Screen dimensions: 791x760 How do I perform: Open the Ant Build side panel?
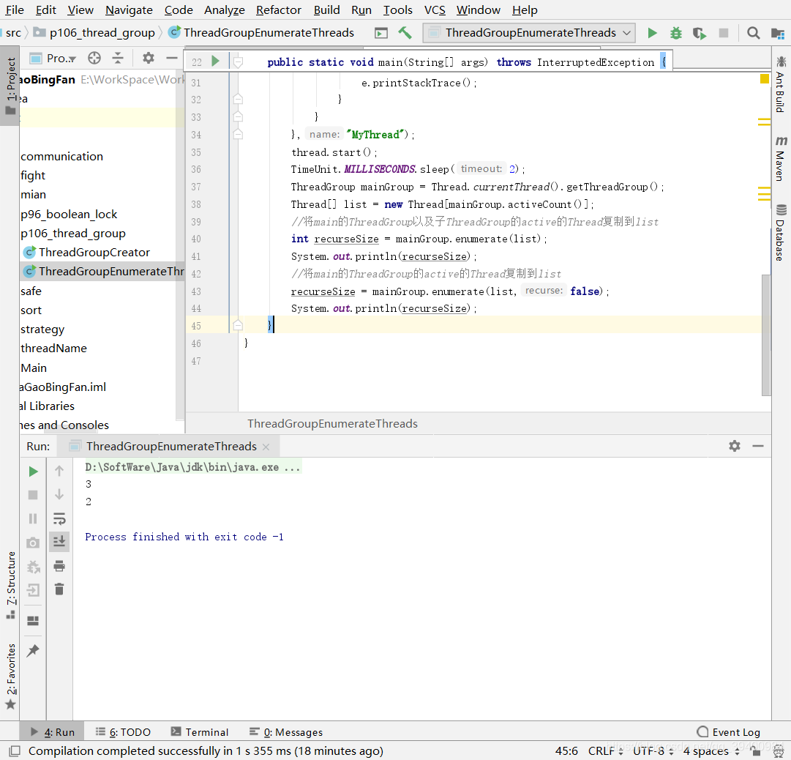781,84
